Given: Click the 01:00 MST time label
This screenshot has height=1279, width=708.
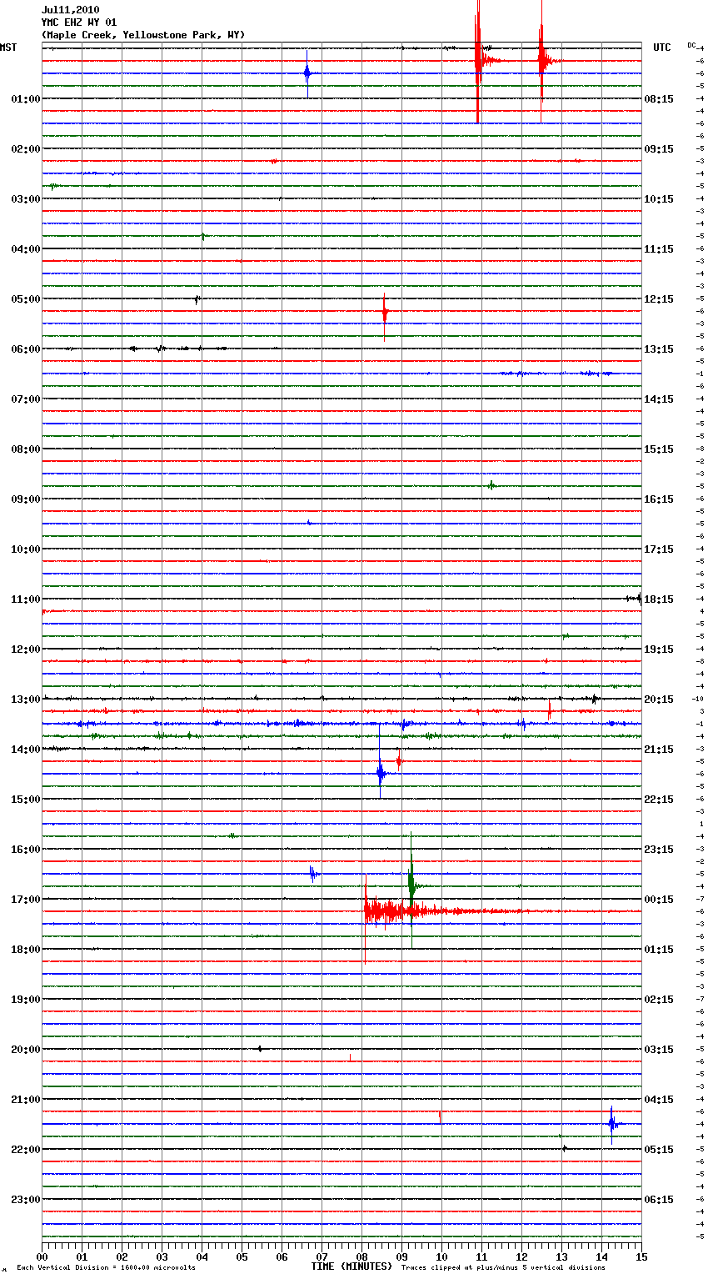Looking at the screenshot, I should (x=26, y=98).
